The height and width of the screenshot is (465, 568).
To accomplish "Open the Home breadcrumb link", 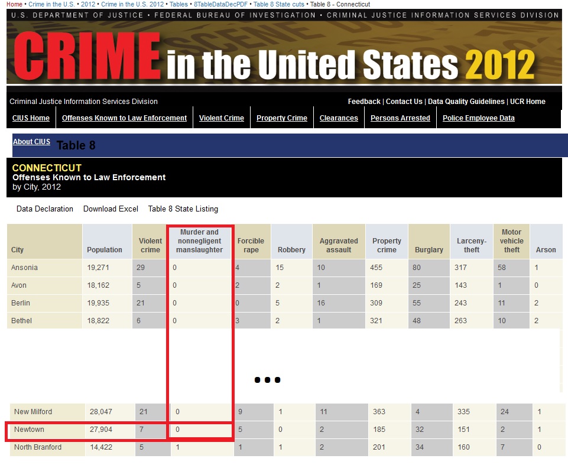I will point(14,4).
